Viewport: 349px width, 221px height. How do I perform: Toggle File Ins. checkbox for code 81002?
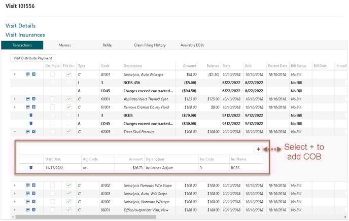pyautogui.click(x=69, y=185)
